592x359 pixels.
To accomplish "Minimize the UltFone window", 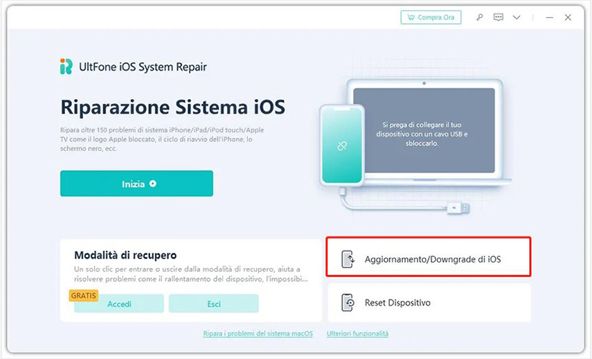I will 549,17.
